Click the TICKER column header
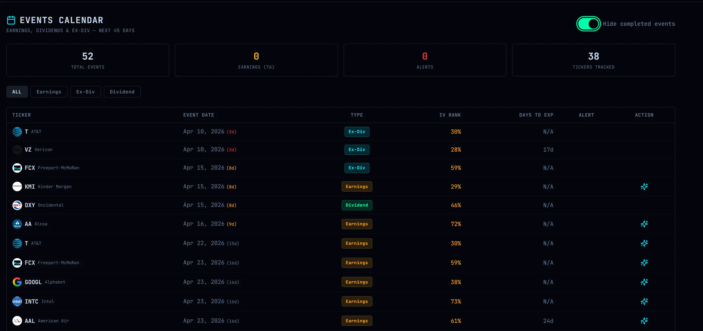This screenshot has height=331, width=703. 21,115
